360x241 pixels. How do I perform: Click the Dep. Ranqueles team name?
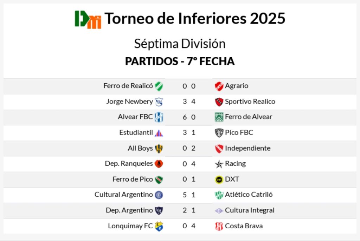click(129, 164)
